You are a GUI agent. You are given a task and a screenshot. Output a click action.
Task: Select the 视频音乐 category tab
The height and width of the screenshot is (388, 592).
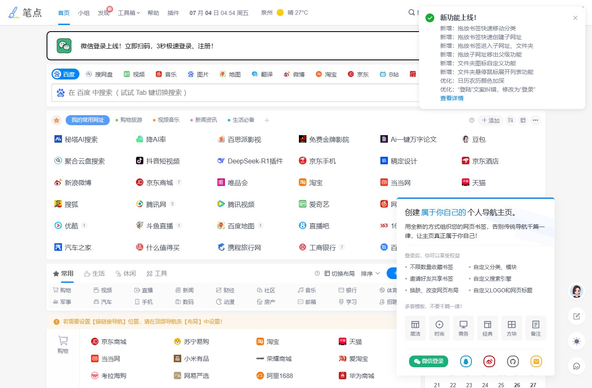166,120
